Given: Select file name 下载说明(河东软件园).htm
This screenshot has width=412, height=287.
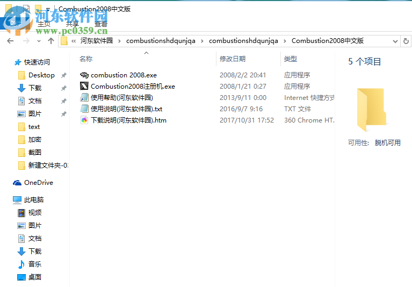Looking at the screenshot, I should 128,120.
